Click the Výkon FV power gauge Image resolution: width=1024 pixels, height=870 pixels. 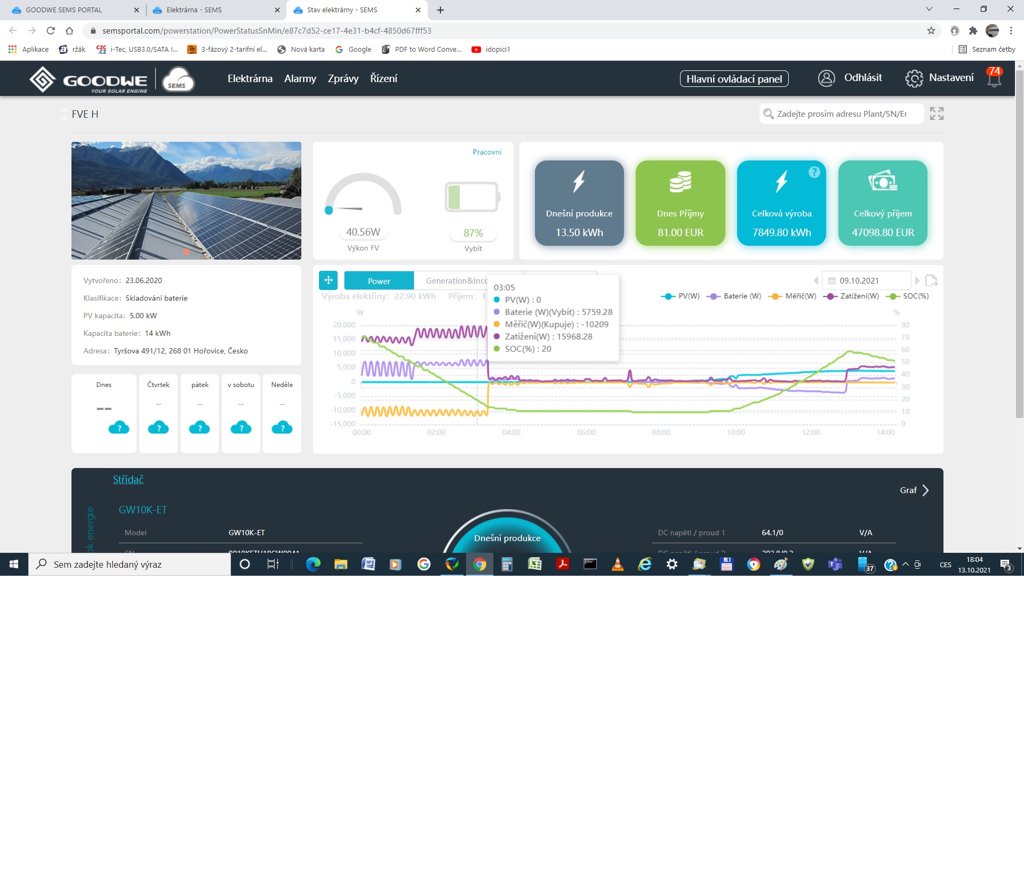click(x=363, y=196)
